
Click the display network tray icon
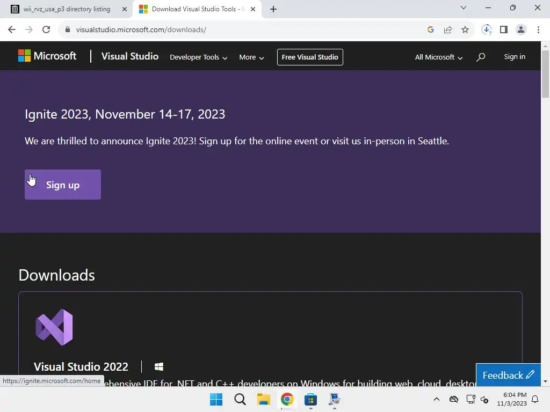471,399
